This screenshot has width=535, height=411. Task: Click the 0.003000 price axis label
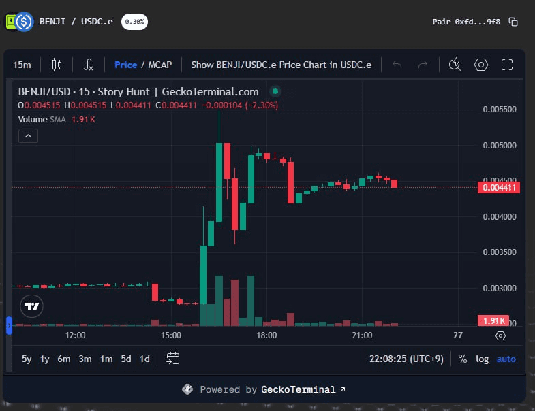point(500,289)
